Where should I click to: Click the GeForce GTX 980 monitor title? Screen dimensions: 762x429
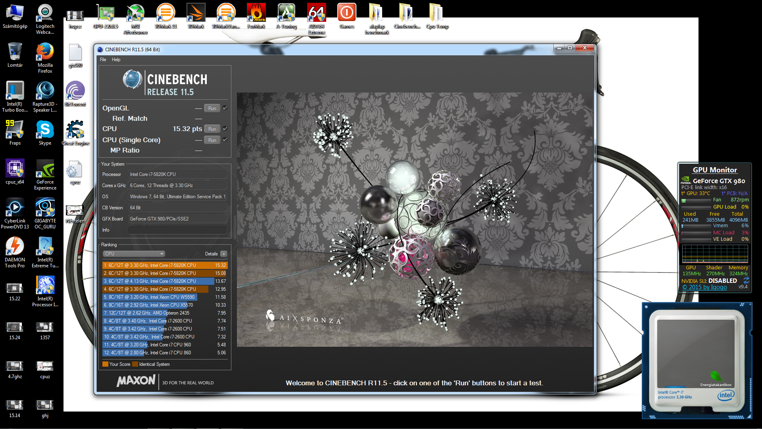click(x=719, y=181)
